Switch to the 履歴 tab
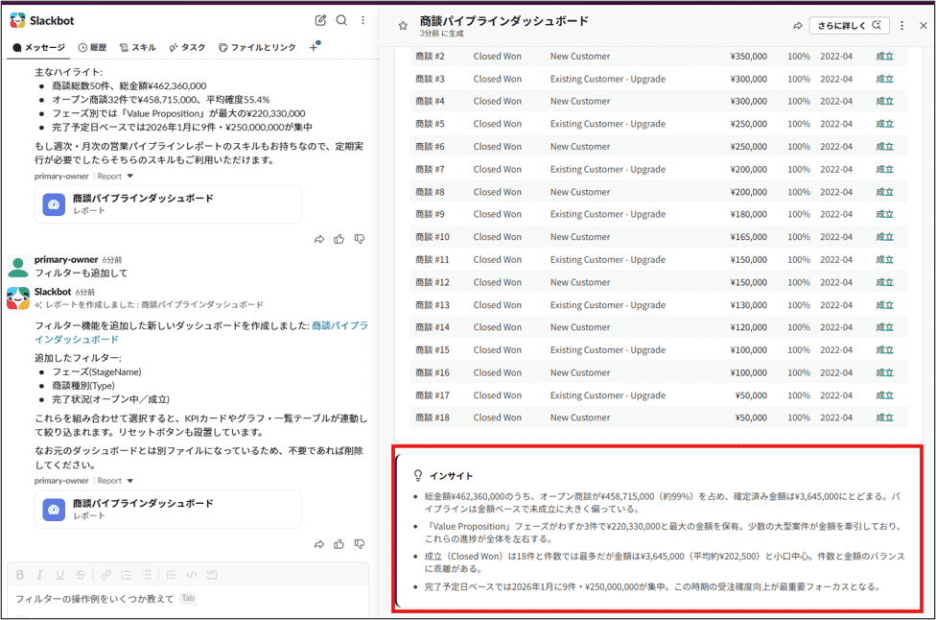Screen dimensions: 936x620 click(92, 47)
